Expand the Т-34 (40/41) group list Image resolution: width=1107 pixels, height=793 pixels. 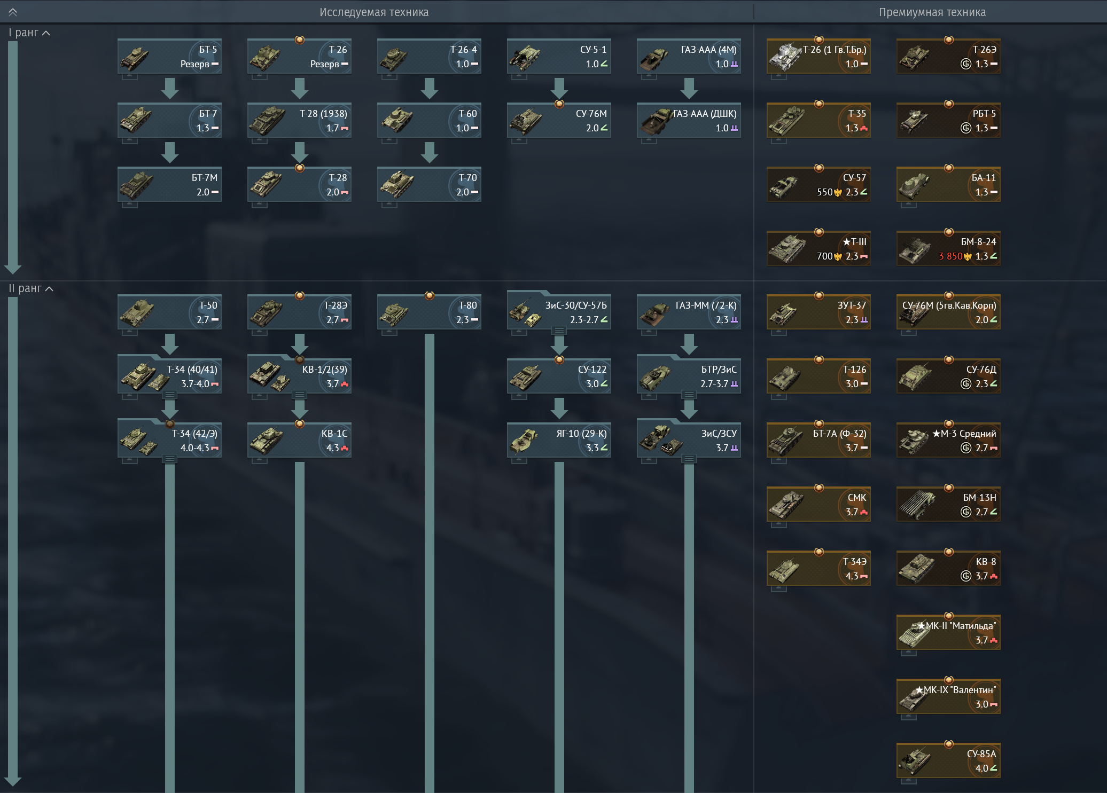click(x=170, y=395)
